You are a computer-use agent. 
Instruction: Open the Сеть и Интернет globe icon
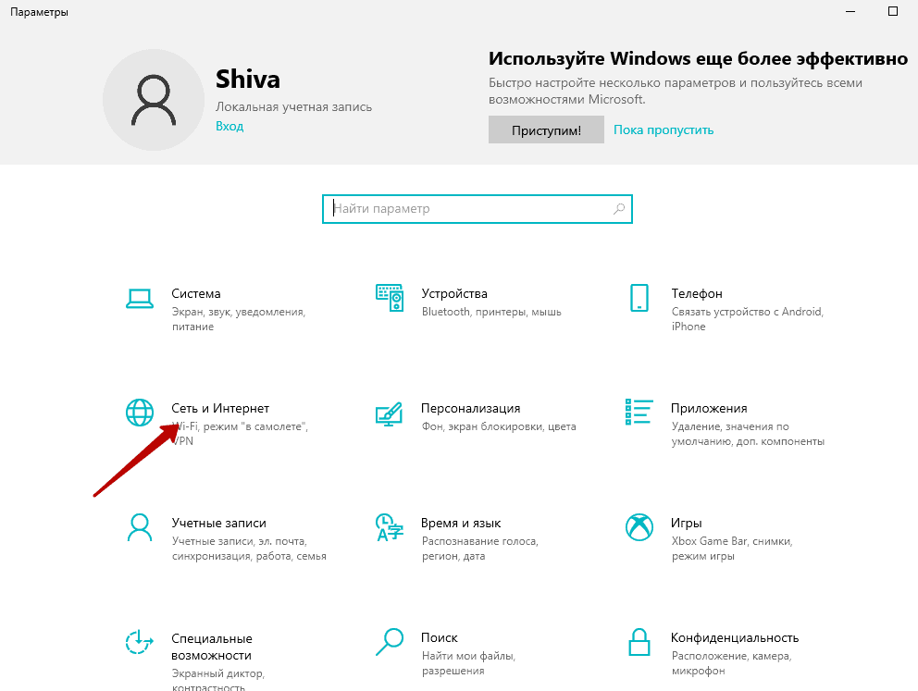pos(140,413)
